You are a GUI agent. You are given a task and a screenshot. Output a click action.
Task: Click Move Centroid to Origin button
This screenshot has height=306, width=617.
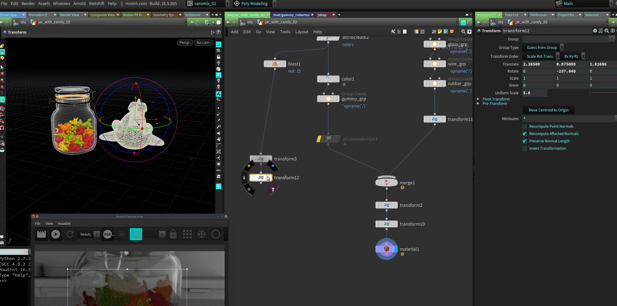[x=548, y=110]
